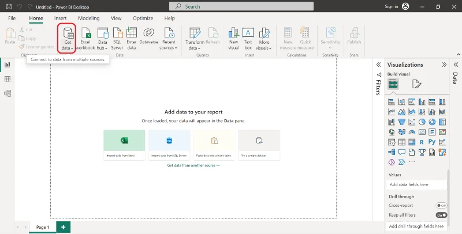Select the R script visual

pos(422,142)
